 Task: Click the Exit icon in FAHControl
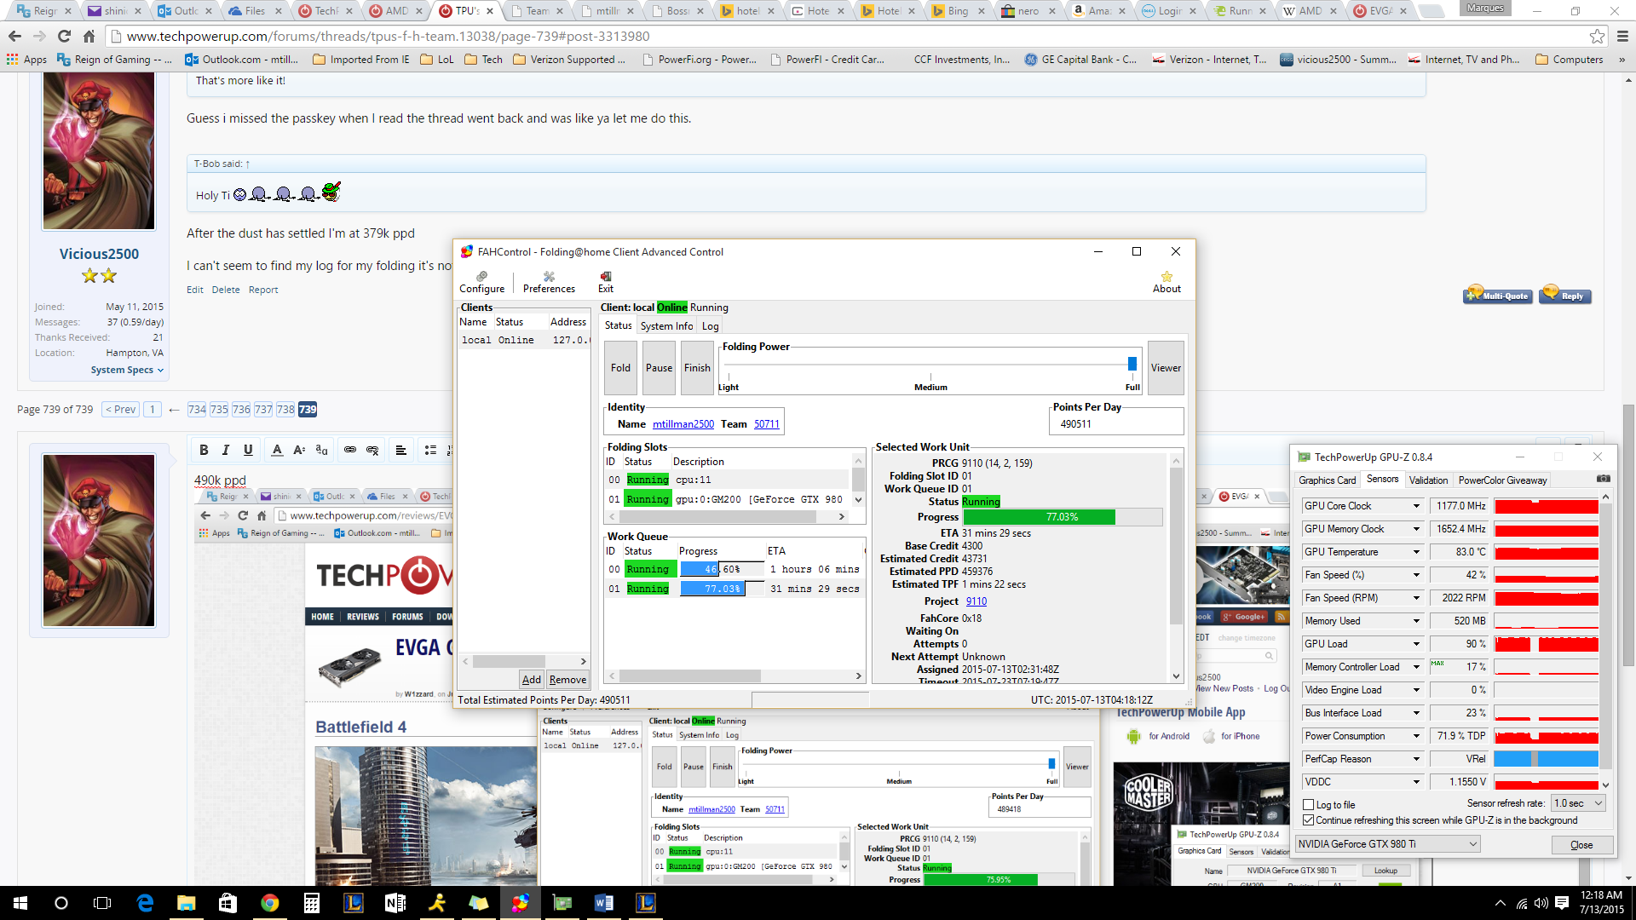click(606, 282)
